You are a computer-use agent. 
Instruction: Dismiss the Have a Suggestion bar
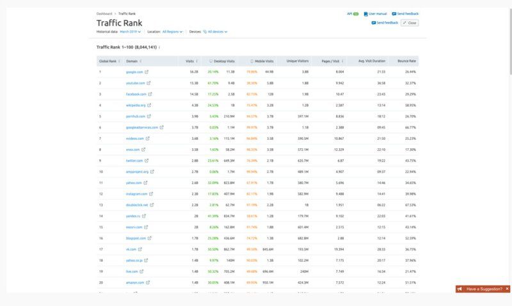507,289
